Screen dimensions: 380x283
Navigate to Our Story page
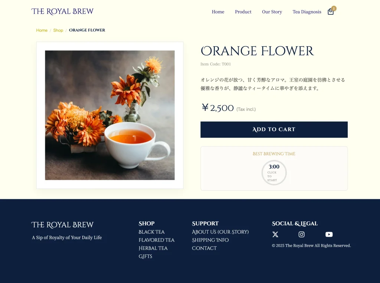click(272, 12)
